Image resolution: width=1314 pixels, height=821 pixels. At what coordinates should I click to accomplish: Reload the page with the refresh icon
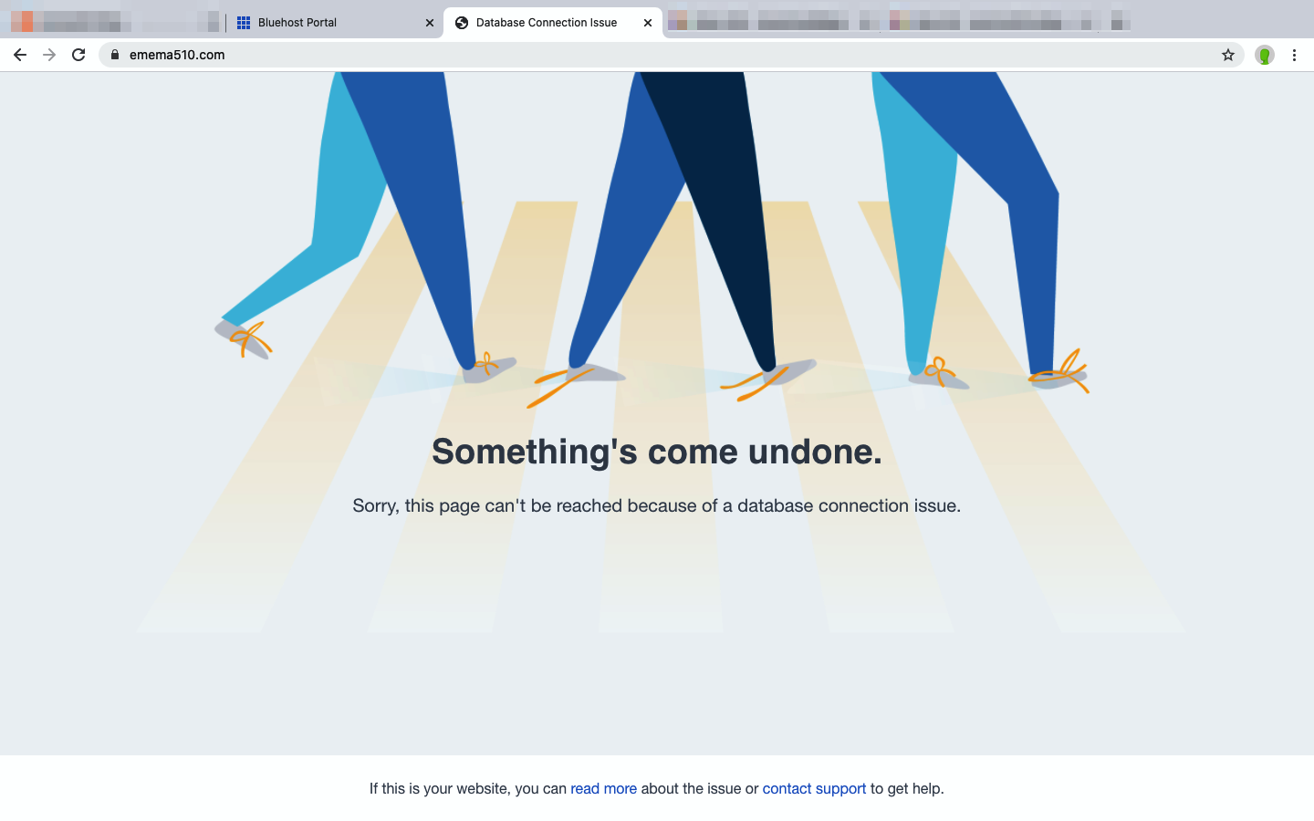pyautogui.click(x=78, y=55)
